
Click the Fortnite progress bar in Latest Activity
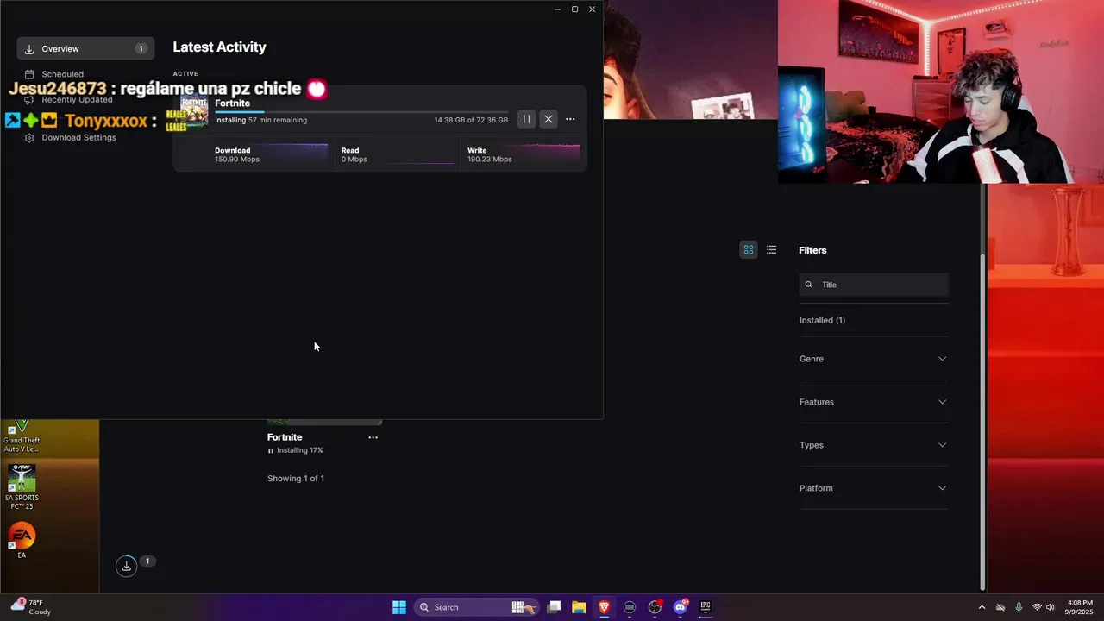pos(361,112)
